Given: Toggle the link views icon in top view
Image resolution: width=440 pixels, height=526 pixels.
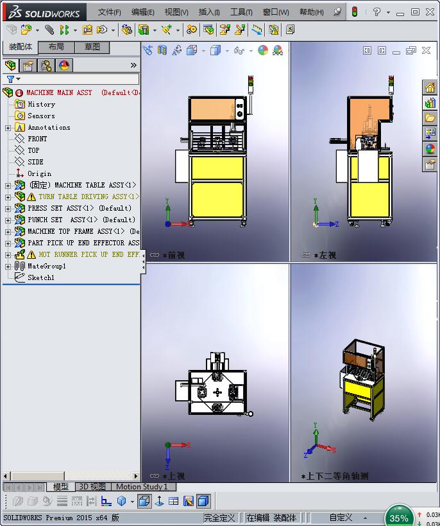Looking at the screenshot, I should [155, 476].
